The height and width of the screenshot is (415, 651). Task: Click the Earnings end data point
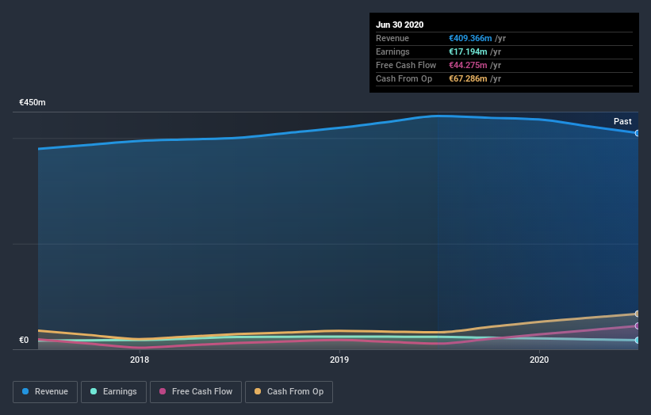[x=638, y=340]
